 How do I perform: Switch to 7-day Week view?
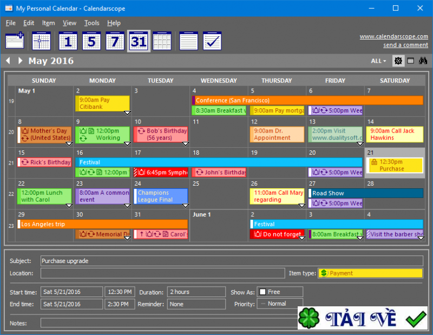point(115,41)
